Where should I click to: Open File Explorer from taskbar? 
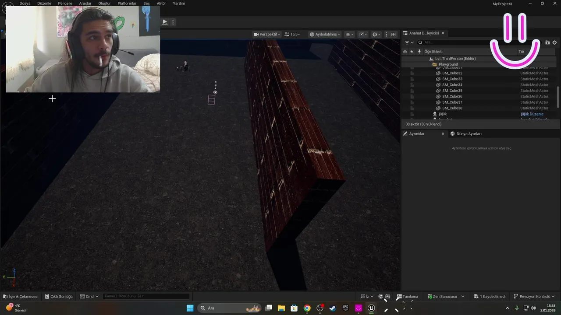point(281,308)
